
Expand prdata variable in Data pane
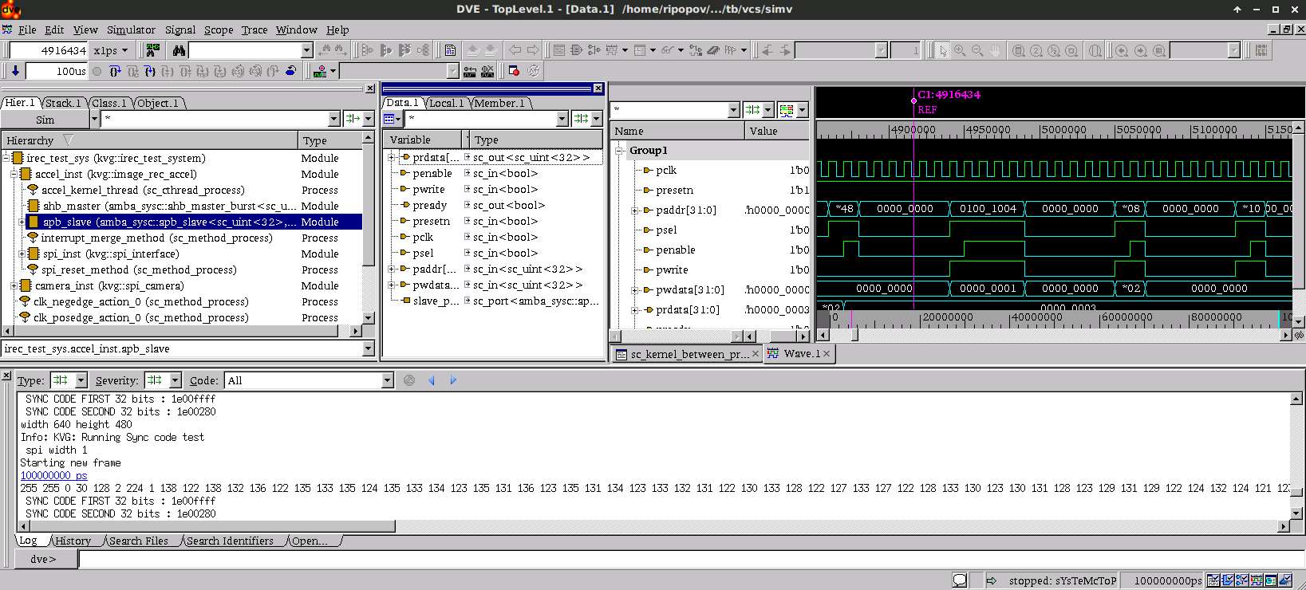tap(391, 157)
